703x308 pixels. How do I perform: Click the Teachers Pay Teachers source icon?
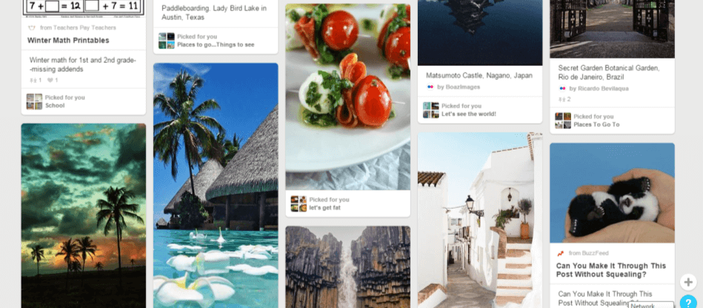click(32, 28)
